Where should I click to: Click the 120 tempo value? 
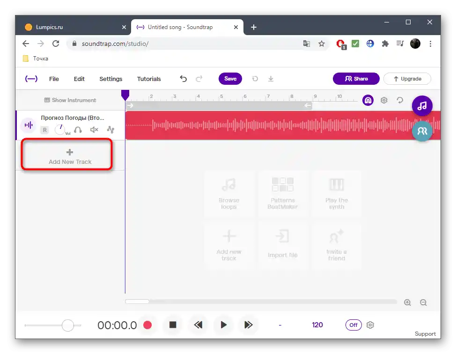(317, 325)
